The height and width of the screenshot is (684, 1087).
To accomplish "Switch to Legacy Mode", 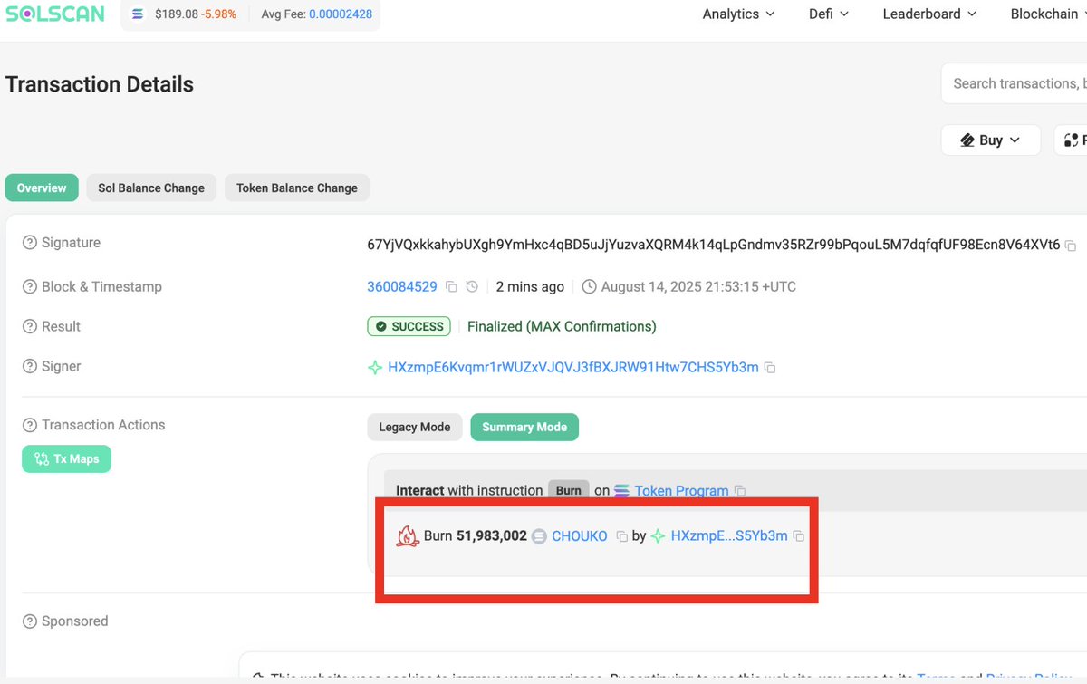I will [x=415, y=427].
